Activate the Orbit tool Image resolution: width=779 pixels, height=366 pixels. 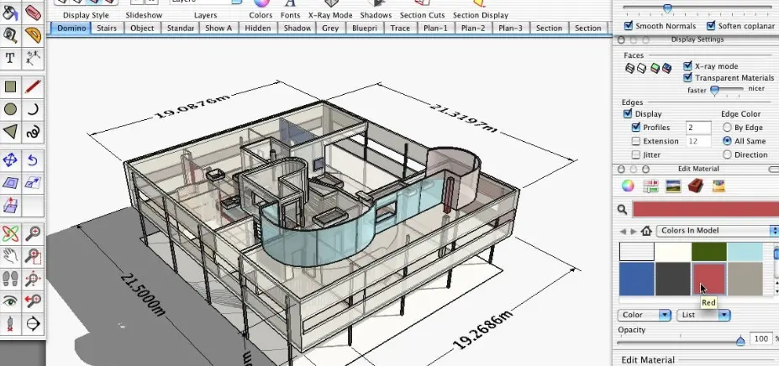click(x=10, y=233)
